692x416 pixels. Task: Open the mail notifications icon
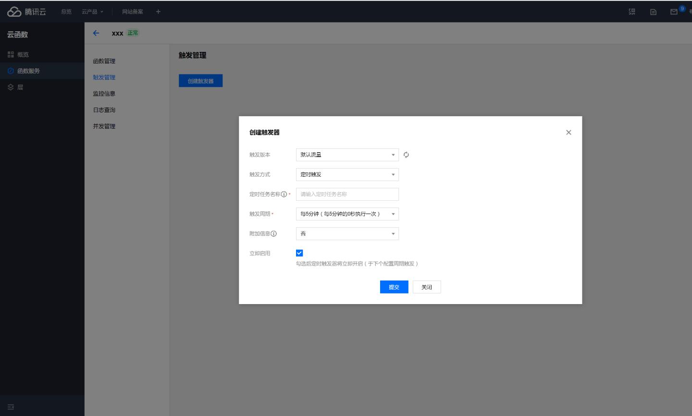674,12
